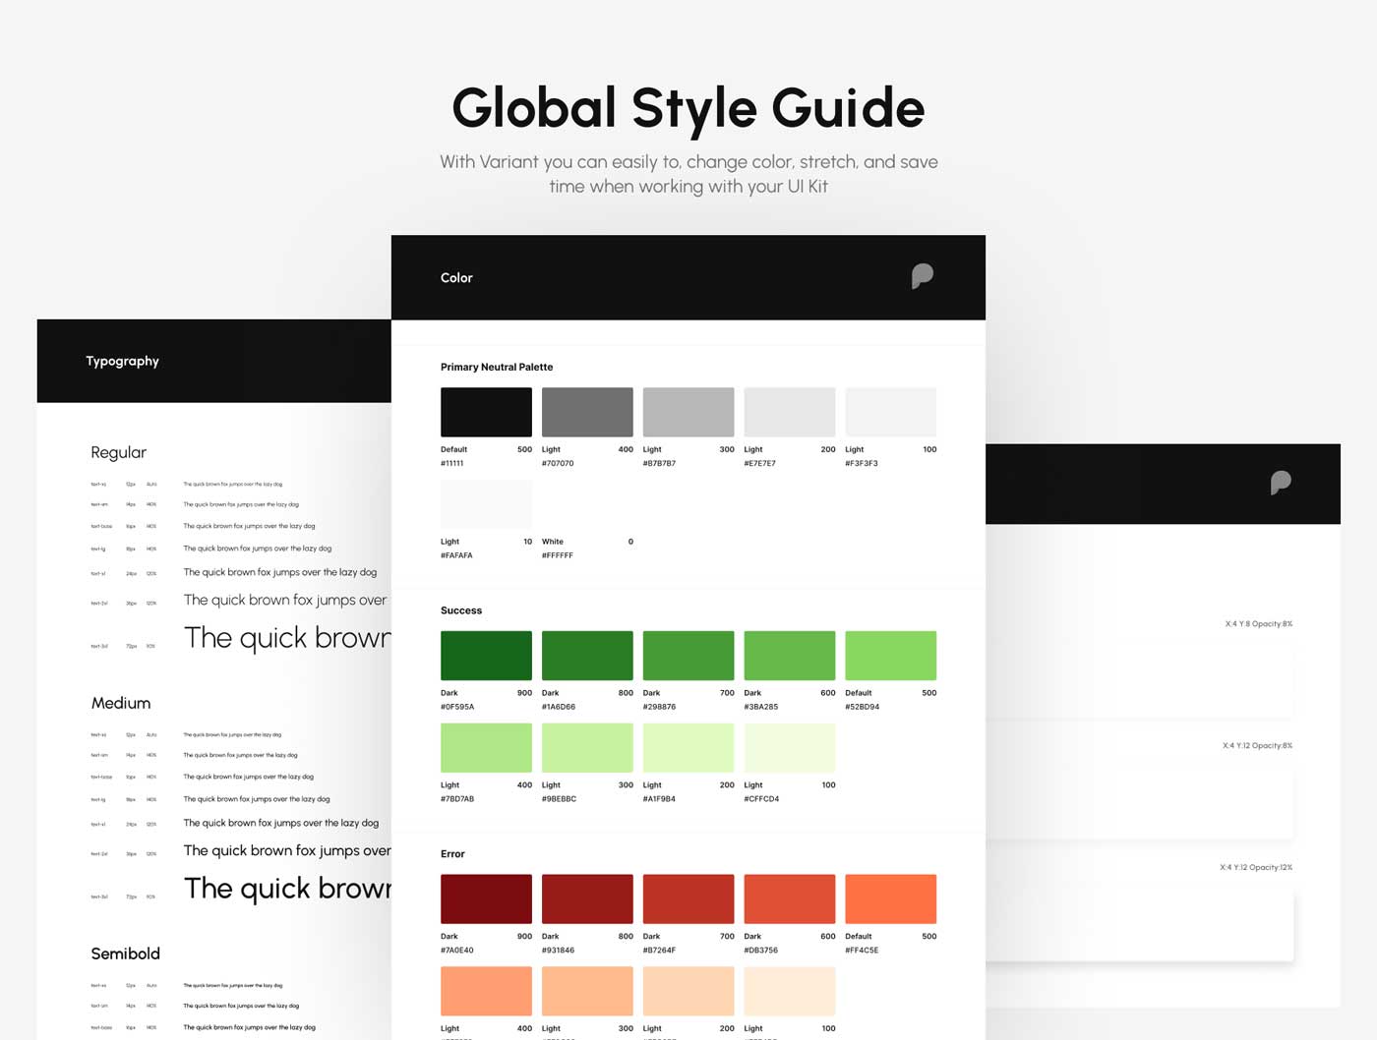This screenshot has height=1040, width=1377.
Task: Click the '#52BD94' hex code text
Action: click(863, 707)
